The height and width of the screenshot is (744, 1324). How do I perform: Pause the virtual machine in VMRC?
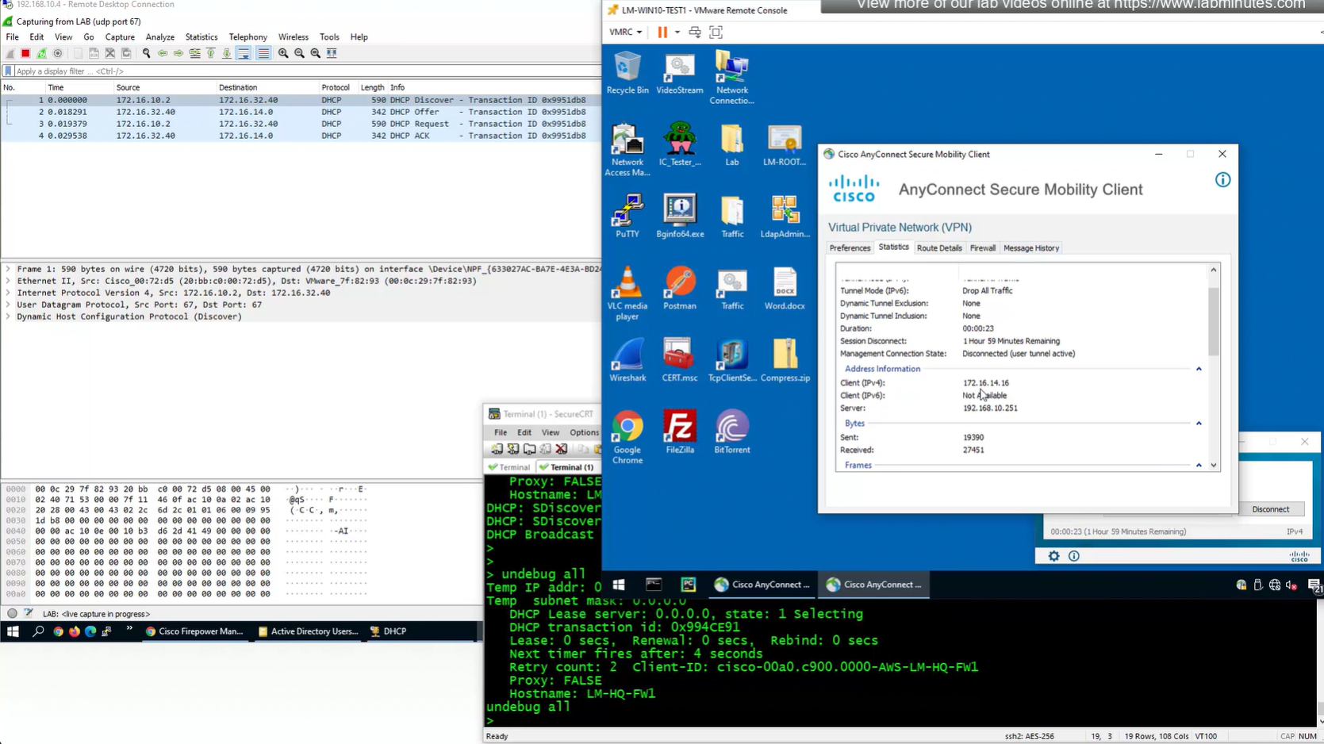(x=662, y=33)
